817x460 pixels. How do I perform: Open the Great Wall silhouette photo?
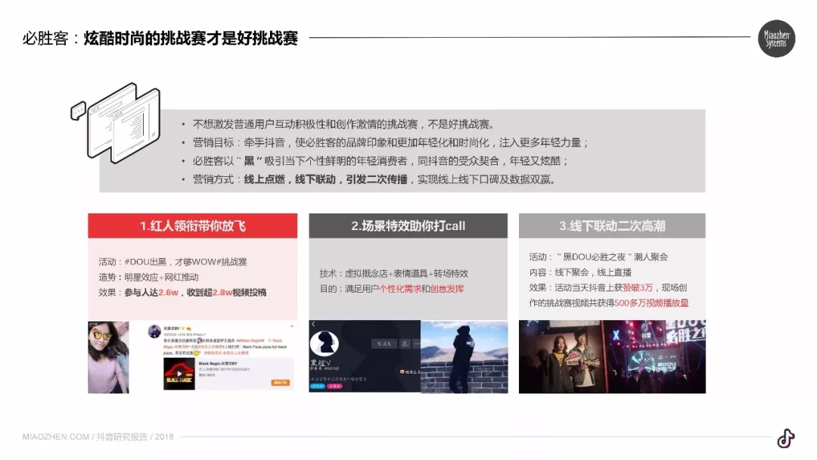coord(464,356)
